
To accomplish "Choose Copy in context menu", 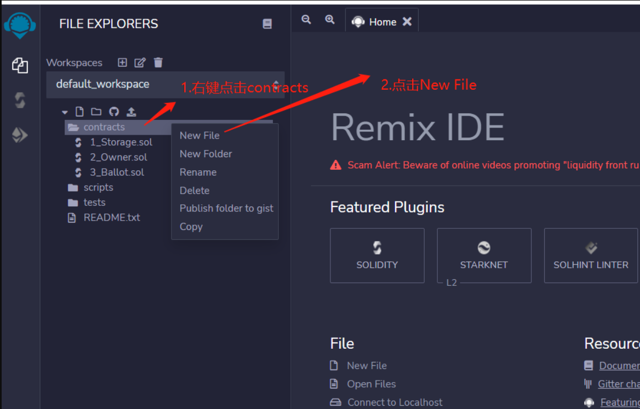I will 191,227.
